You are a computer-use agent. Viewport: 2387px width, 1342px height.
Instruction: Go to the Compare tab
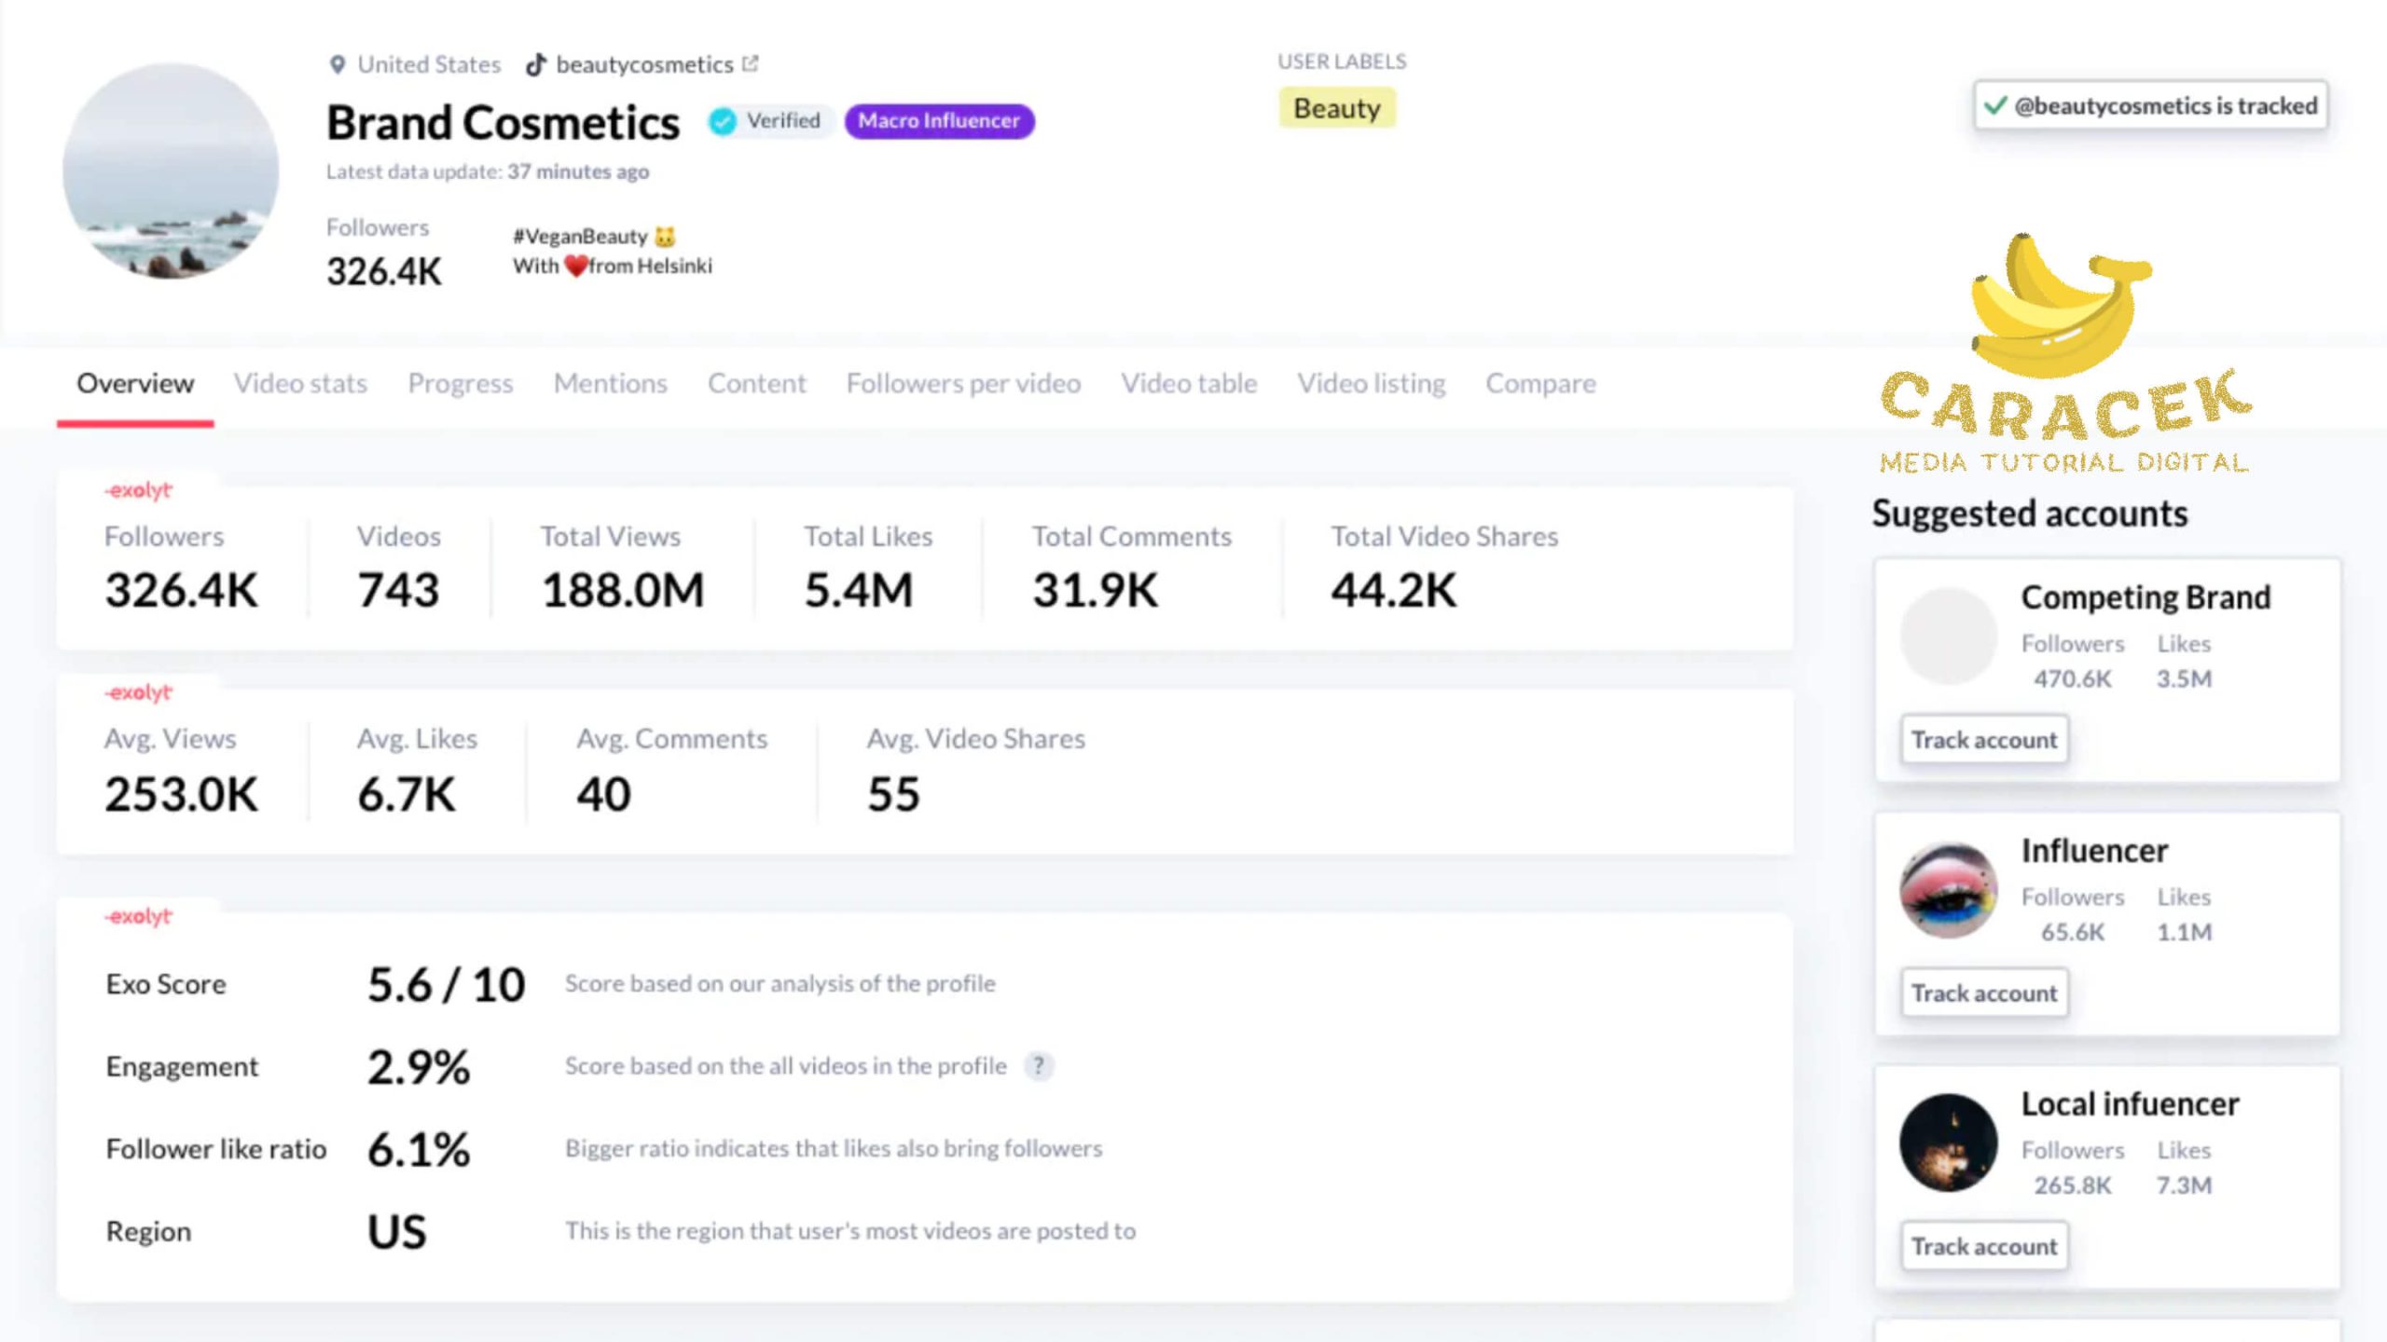click(1540, 383)
